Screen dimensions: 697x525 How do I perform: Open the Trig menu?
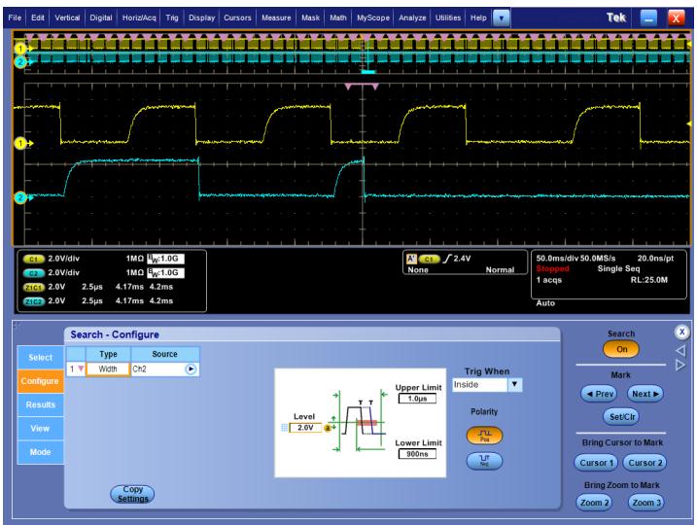click(172, 17)
